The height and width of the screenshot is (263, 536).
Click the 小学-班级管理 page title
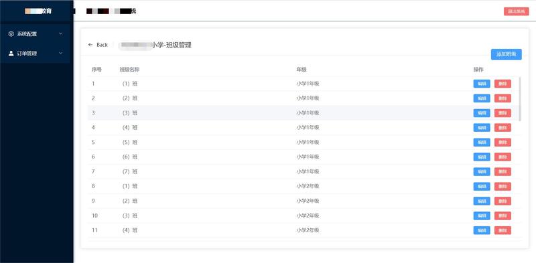click(172, 45)
